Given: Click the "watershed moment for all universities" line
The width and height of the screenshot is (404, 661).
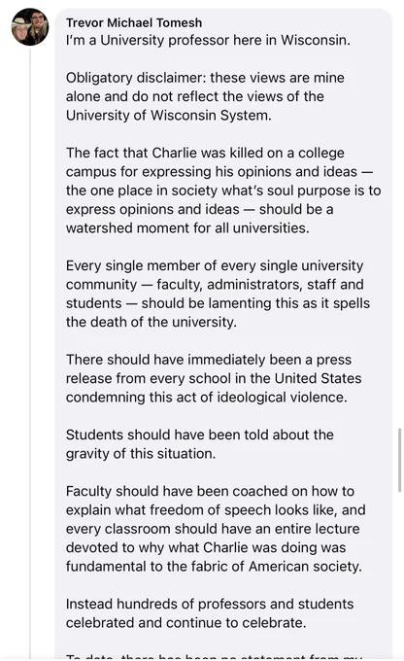Looking at the screenshot, I should [187, 228].
